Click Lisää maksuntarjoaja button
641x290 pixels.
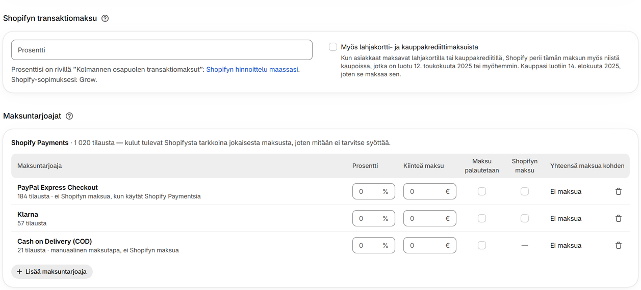(52, 272)
